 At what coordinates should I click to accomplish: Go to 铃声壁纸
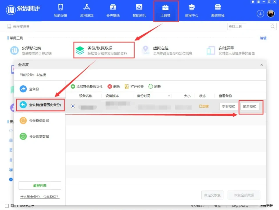point(113,10)
